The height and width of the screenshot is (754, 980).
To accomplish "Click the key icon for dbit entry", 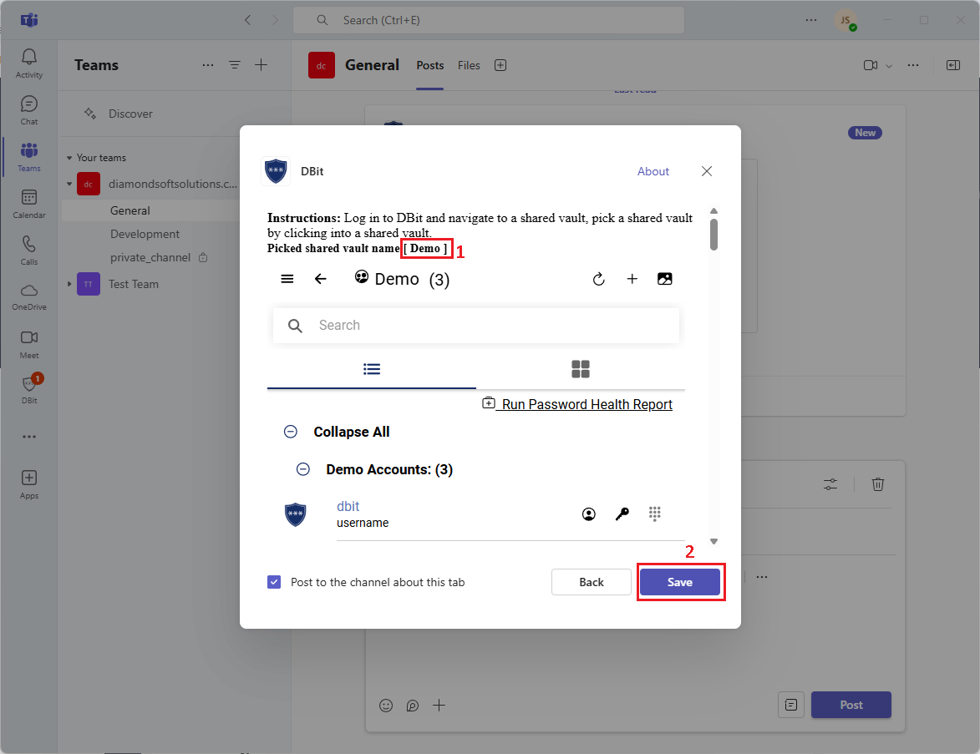I will pyautogui.click(x=622, y=514).
